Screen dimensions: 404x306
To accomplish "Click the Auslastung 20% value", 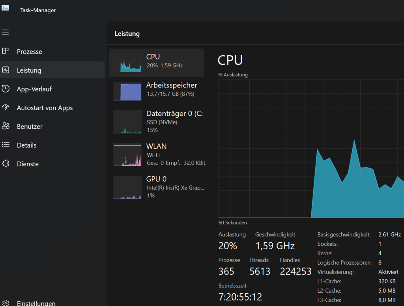I will 228,246.
